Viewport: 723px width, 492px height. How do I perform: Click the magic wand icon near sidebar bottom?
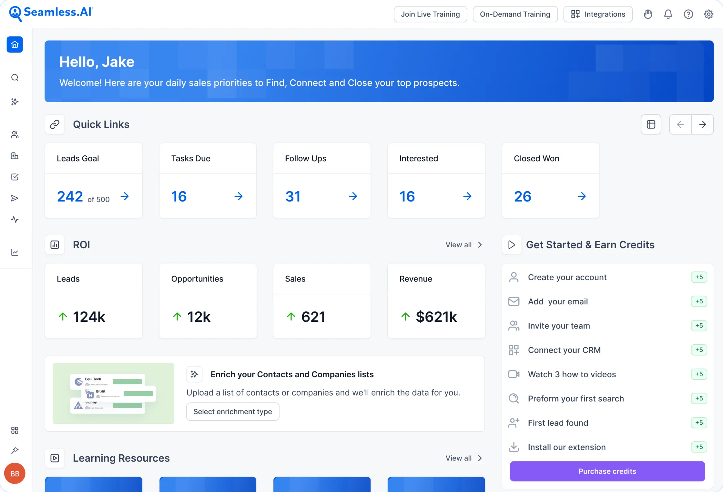tap(15, 450)
